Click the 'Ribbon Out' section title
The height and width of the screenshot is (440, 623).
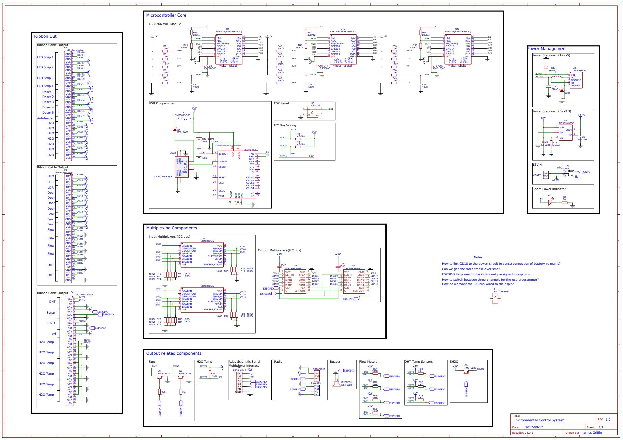click(x=45, y=36)
